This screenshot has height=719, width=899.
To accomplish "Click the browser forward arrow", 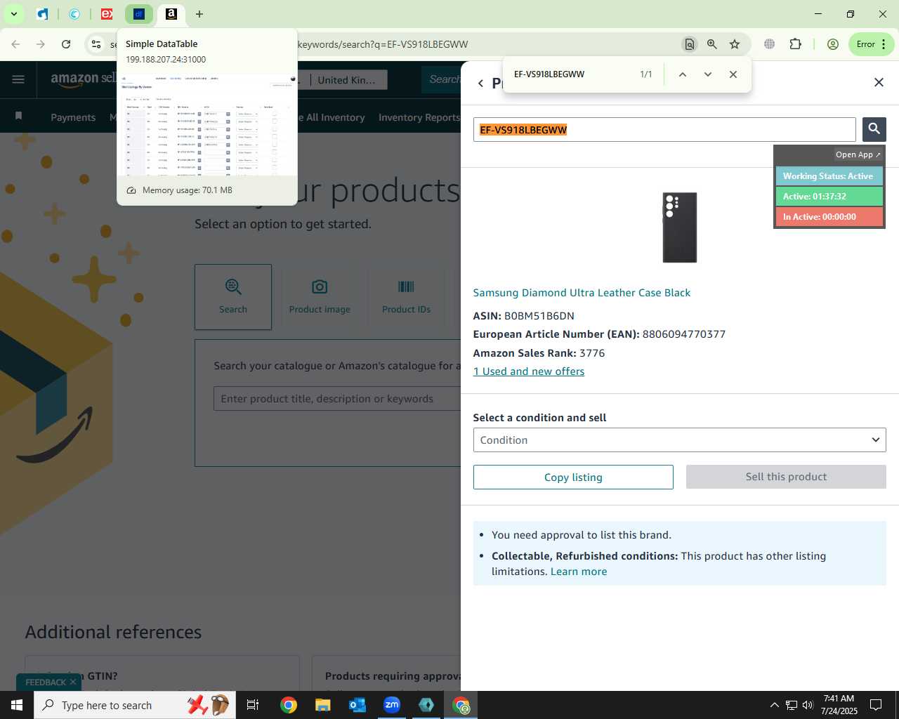I will click(x=41, y=44).
